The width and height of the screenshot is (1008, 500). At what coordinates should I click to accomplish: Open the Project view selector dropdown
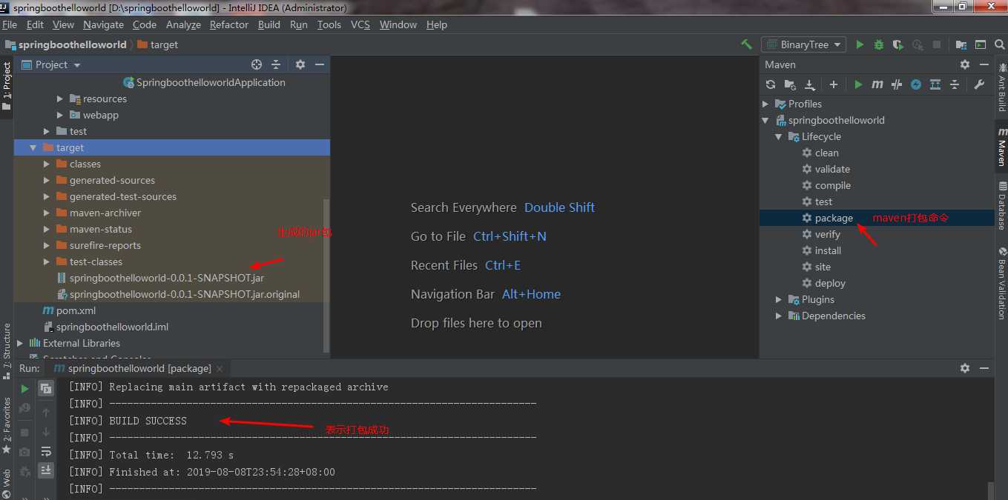tap(51, 64)
